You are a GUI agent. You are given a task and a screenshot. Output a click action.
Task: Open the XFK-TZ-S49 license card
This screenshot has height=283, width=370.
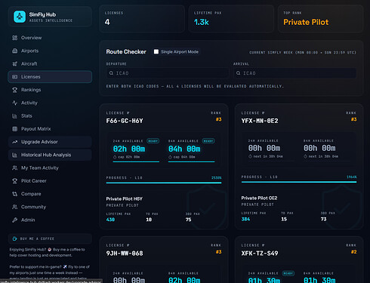point(299,260)
